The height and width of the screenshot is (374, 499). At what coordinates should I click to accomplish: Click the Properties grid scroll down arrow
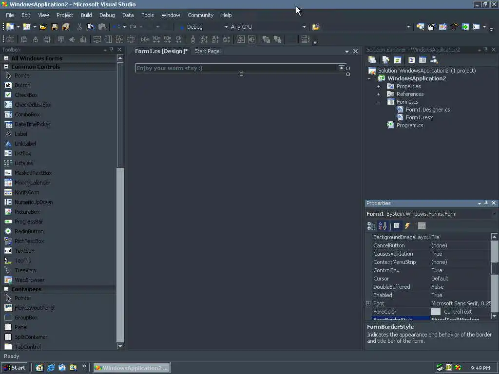tap(494, 316)
